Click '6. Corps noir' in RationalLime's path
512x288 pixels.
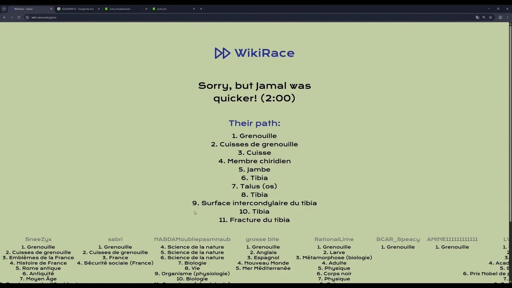click(334, 274)
